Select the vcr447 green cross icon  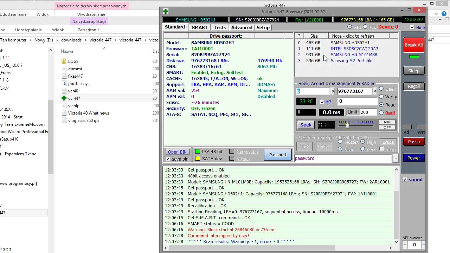(64, 98)
